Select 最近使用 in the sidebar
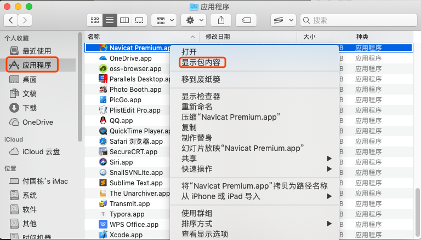The height and width of the screenshot is (240, 421). click(x=37, y=51)
